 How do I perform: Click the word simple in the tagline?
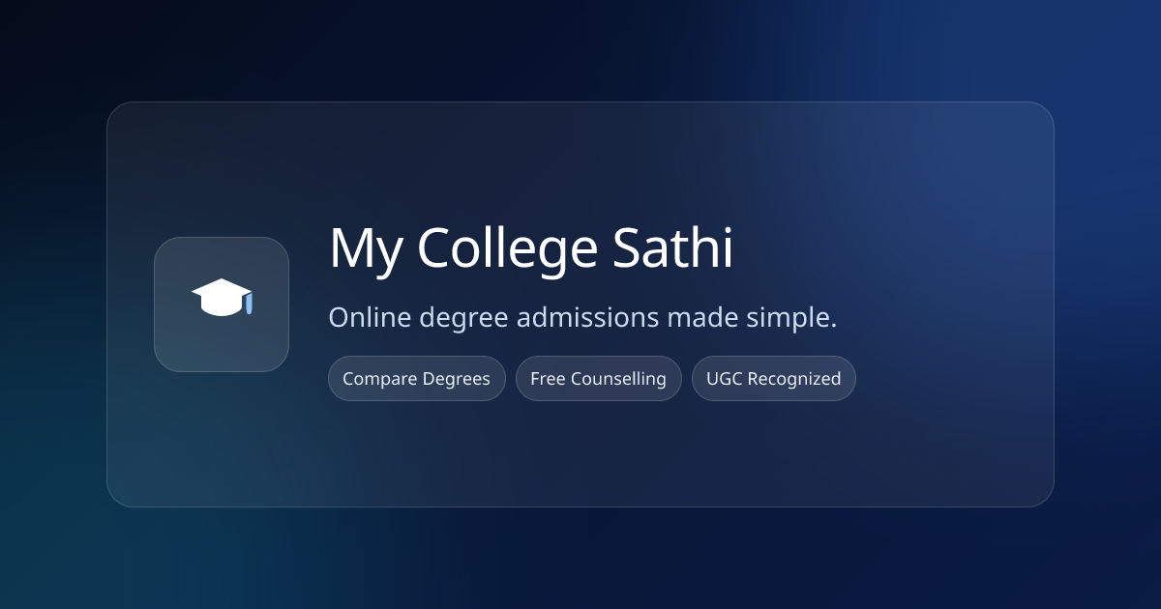coord(797,317)
